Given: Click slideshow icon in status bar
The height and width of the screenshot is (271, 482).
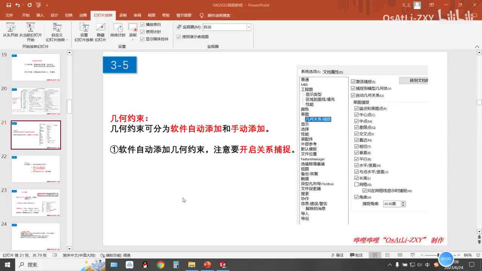Looking at the screenshot, I should tap(412, 255).
